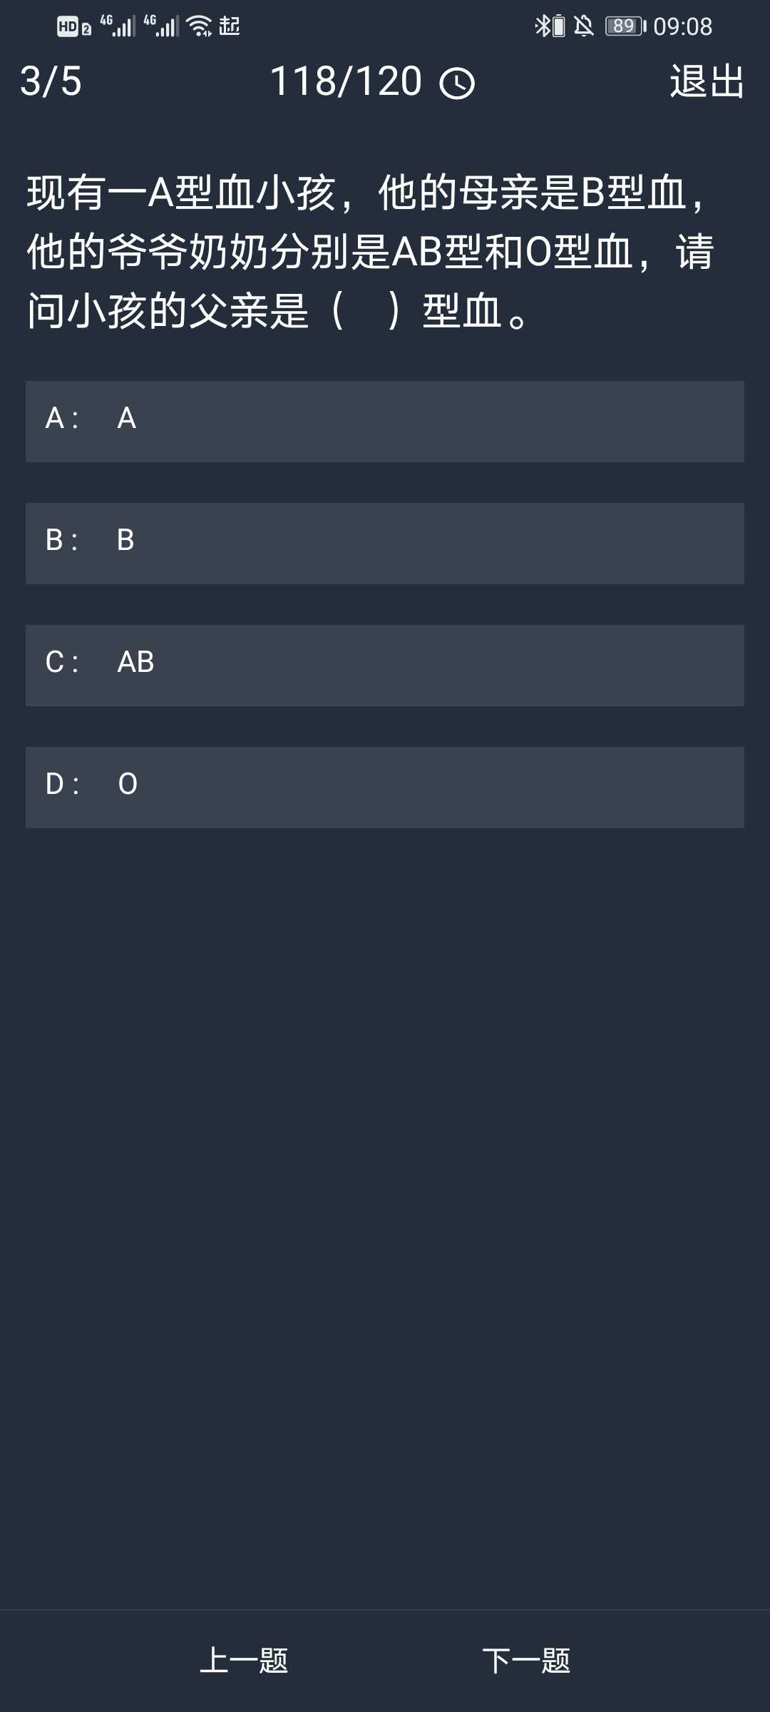Tap the 118/120 timer countdown text

pyautogui.click(x=346, y=81)
